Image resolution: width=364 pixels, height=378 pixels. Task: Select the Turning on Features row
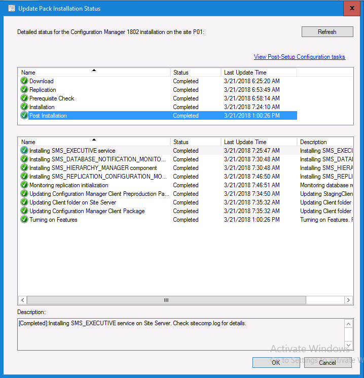(x=186, y=220)
